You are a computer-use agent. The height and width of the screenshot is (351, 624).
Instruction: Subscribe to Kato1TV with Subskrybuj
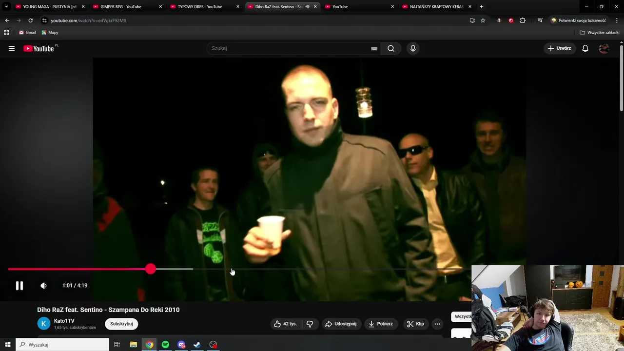(x=121, y=324)
